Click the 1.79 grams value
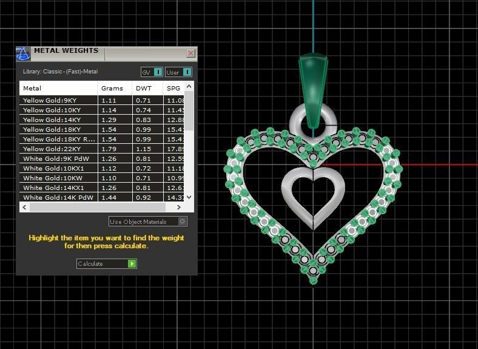The image size is (478, 349). pos(109,149)
